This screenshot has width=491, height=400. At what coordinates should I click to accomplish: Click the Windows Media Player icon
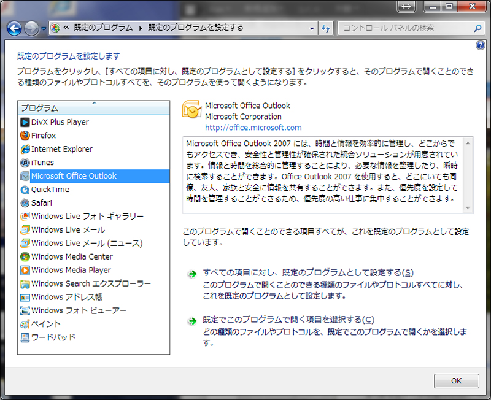click(x=25, y=270)
